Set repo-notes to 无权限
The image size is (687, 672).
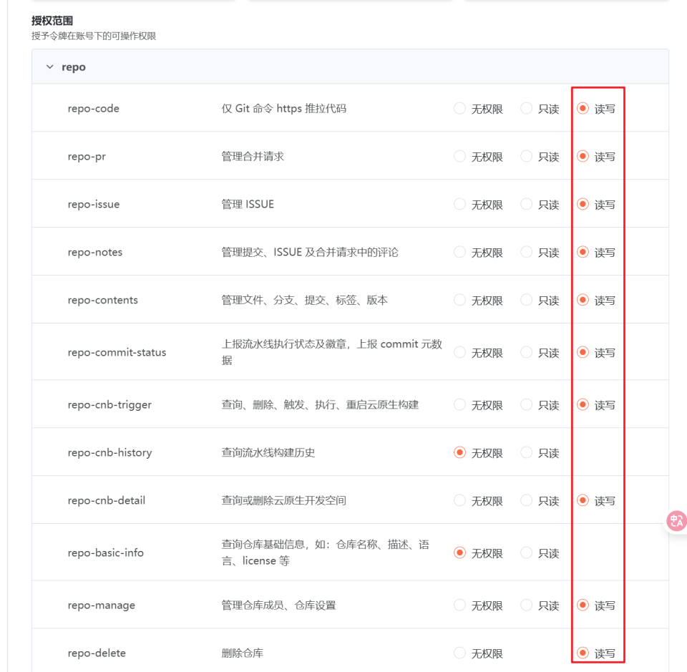459,253
